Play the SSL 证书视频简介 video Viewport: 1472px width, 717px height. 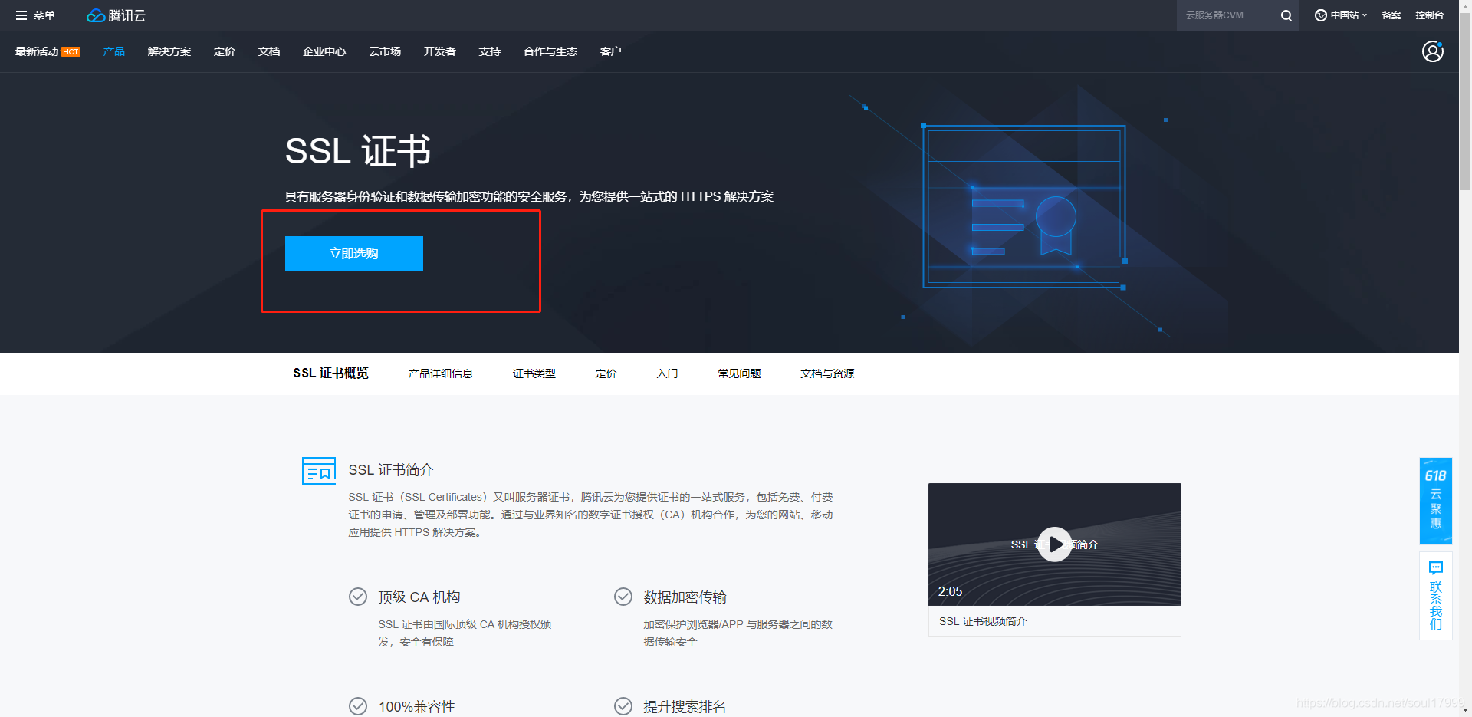(1054, 544)
